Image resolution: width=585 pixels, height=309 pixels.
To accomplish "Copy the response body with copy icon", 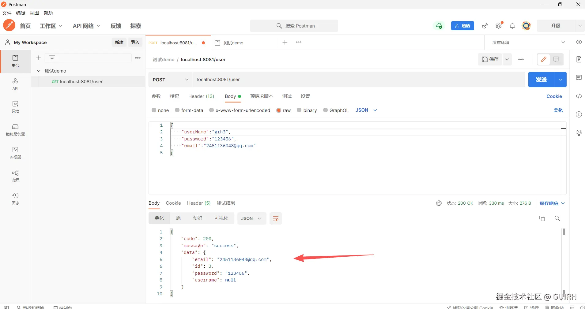I will pyautogui.click(x=542, y=218).
